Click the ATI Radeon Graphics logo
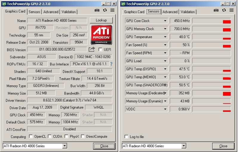Screen dimensions: 240x152 [101, 35]
